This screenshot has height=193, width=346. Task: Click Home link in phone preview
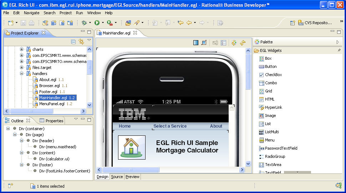point(125,126)
